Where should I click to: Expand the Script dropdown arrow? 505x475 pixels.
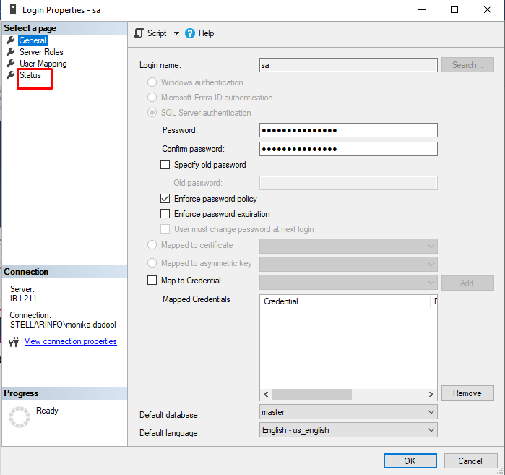click(176, 33)
